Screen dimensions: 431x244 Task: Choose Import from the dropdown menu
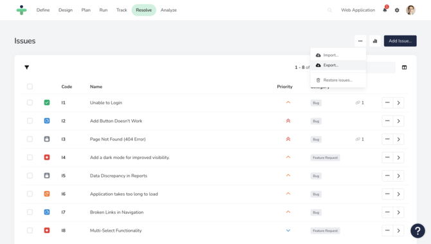(x=338, y=55)
